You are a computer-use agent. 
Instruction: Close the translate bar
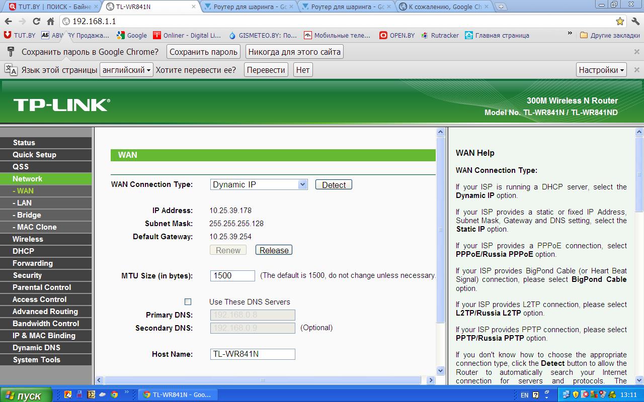click(x=636, y=70)
